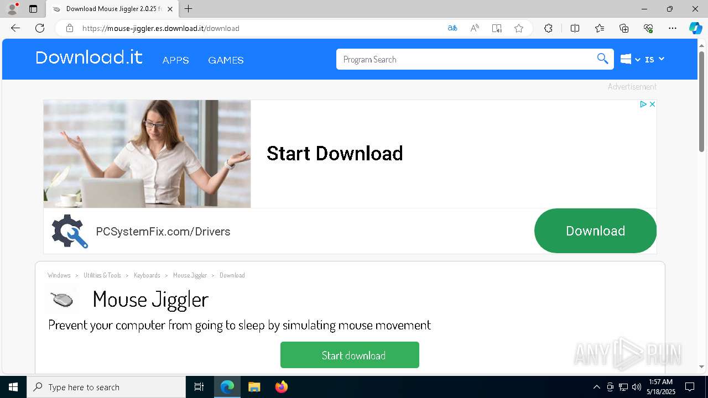Close the advertisement with X

point(652,104)
